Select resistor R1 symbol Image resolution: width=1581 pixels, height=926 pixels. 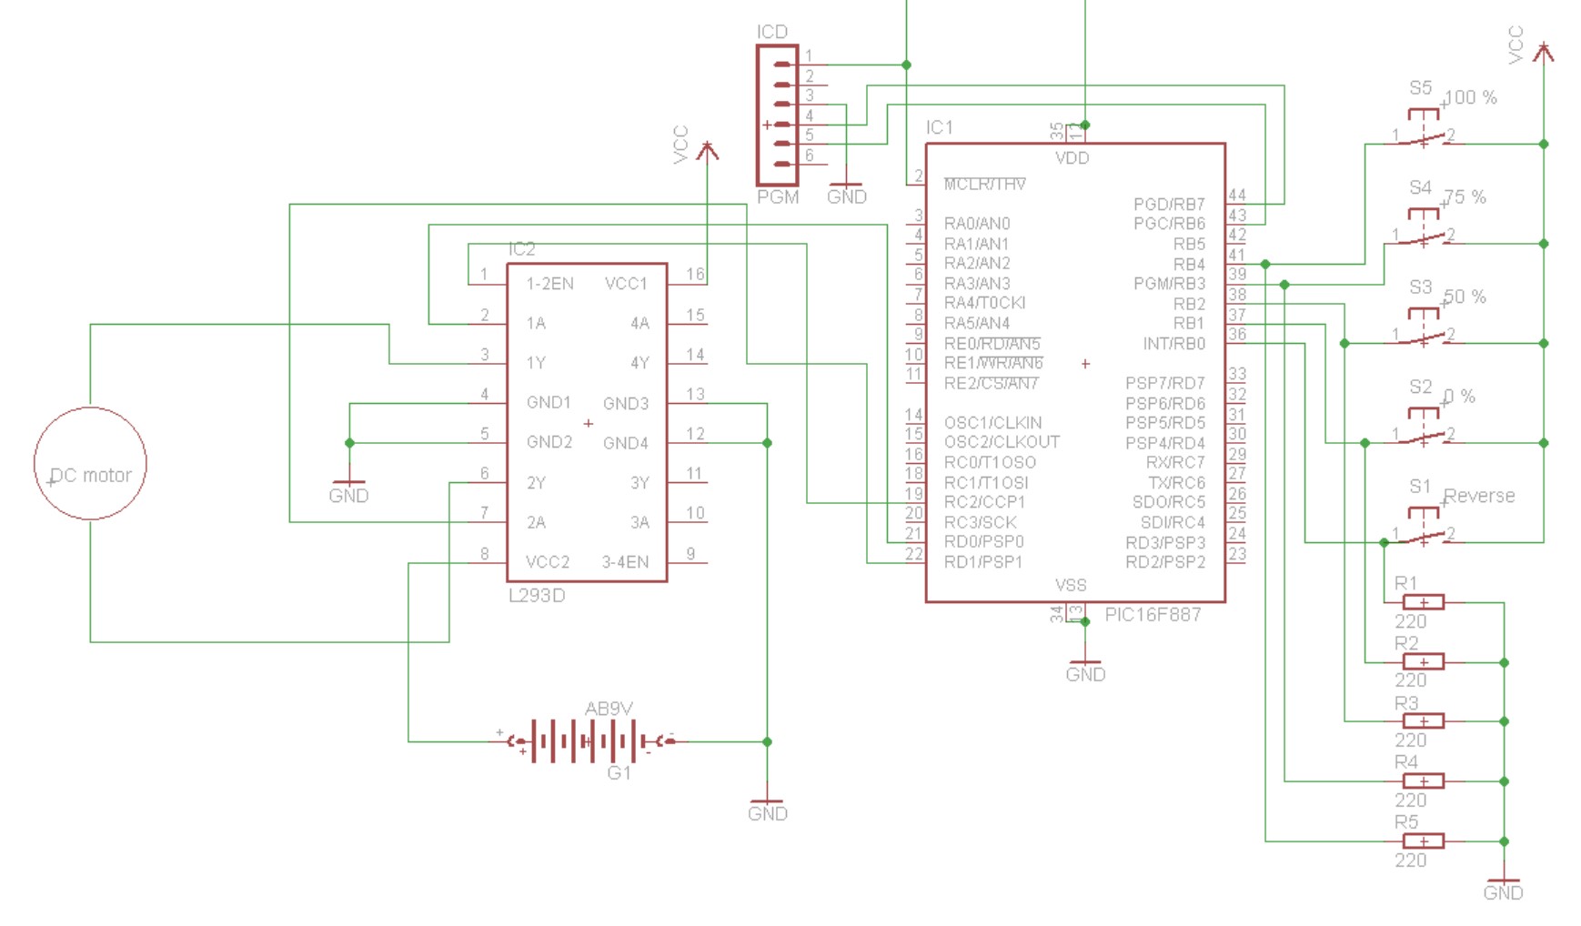click(1424, 602)
